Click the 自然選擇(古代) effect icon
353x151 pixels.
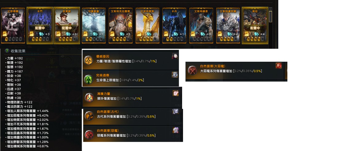pos(89,116)
